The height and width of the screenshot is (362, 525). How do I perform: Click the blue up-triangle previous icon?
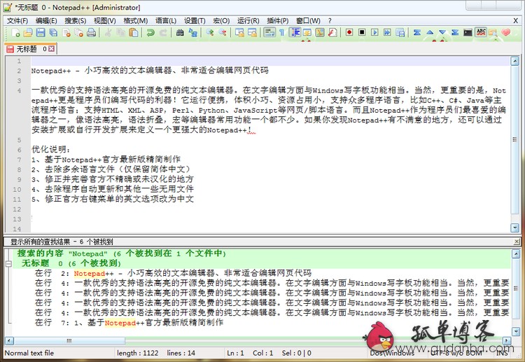click(x=430, y=32)
